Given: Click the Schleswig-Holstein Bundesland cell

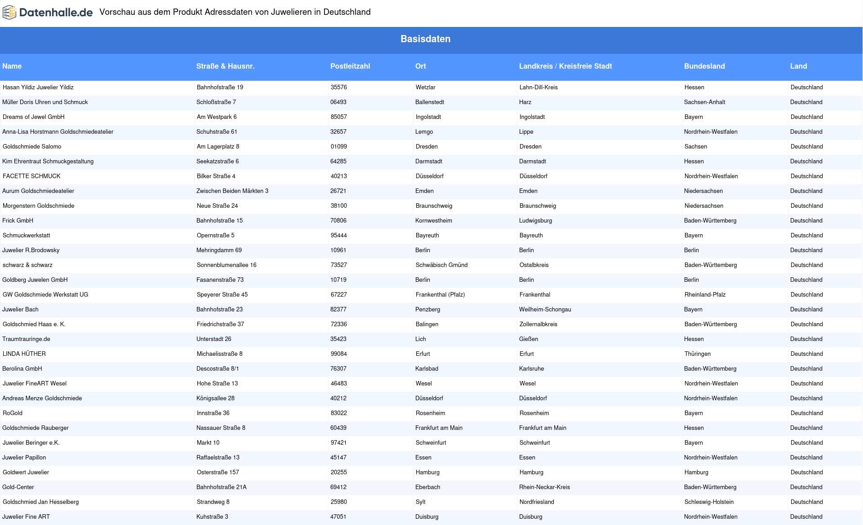Looking at the screenshot, I should tap(709, 502).
